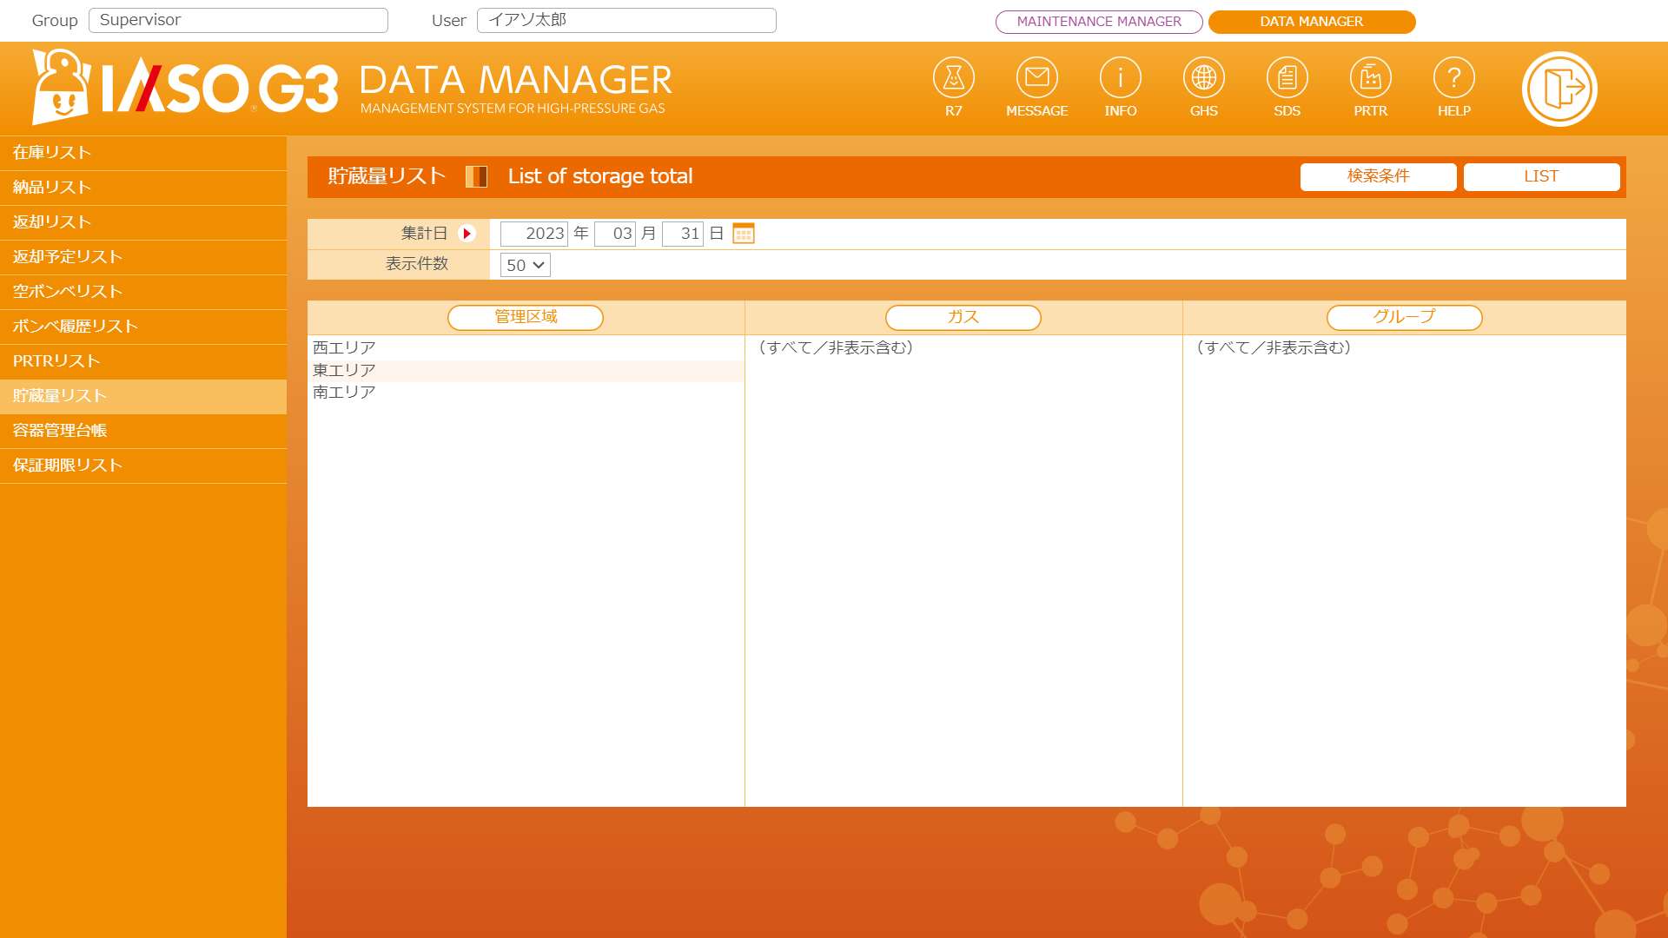Click the red arrow beside 集計日
Image resolution: width=1668 pixels, height=938 pixels.
pos(467,234)
